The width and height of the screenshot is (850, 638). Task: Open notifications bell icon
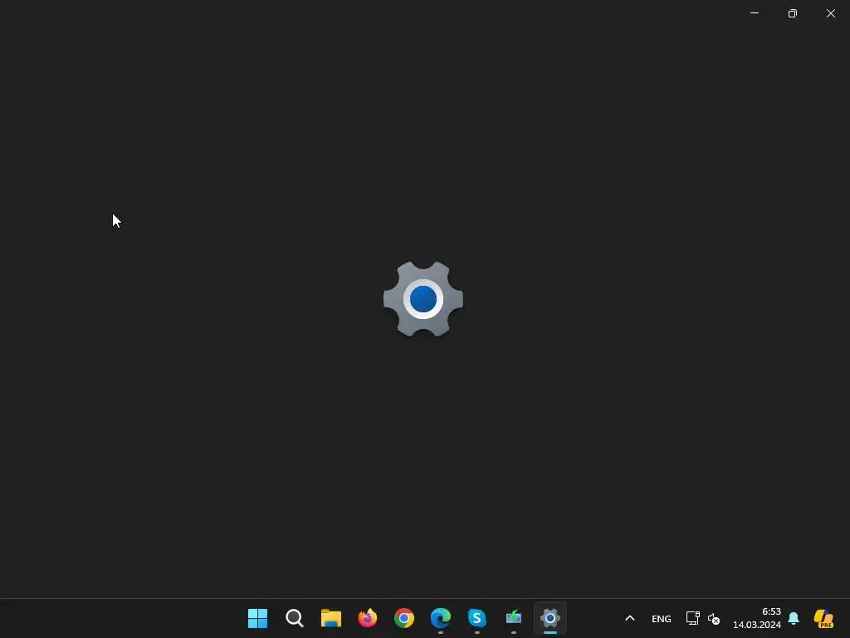click(794, 618)
